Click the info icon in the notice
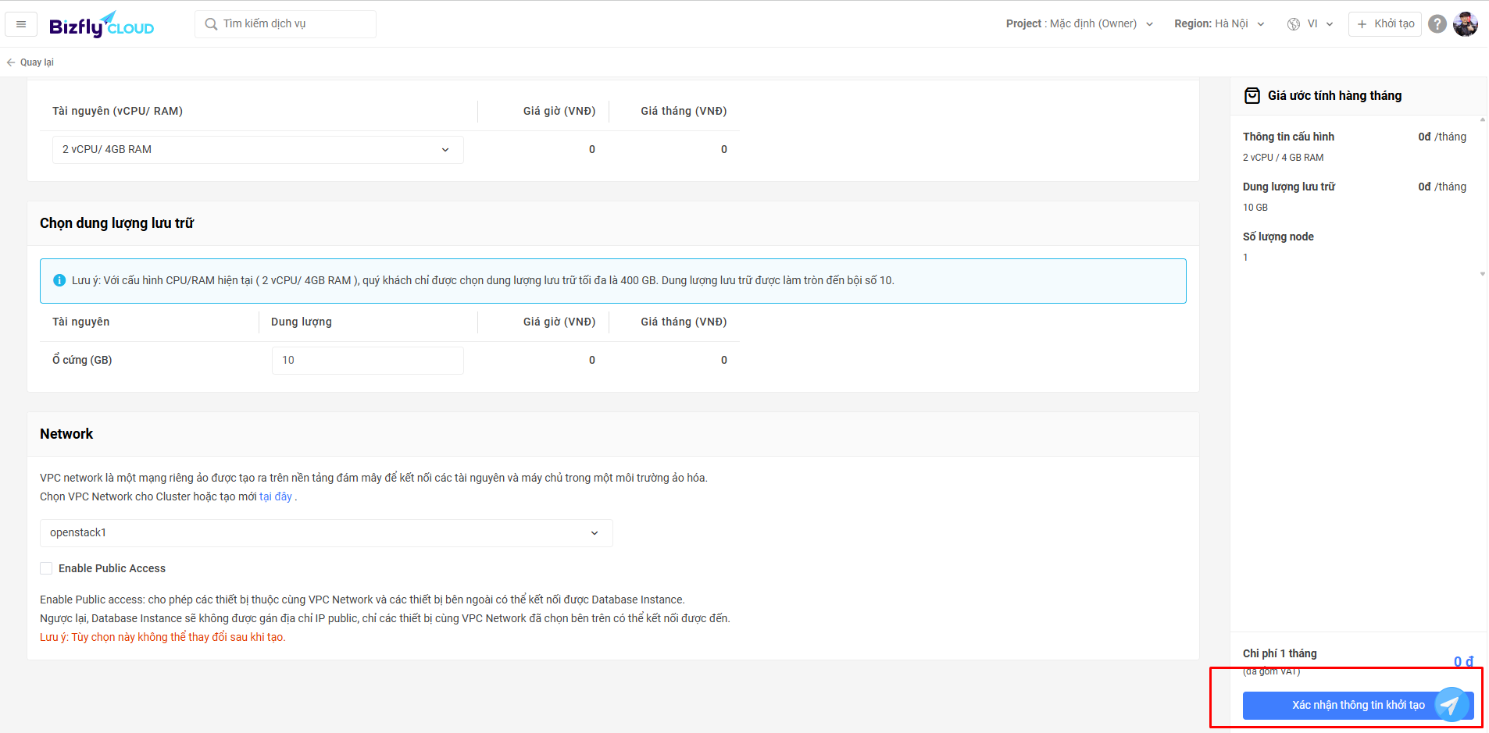 (59, 280)
